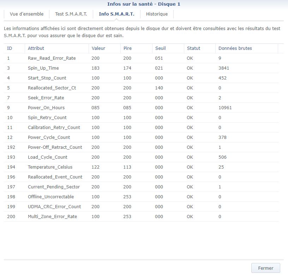Select the Raw_Read_Error_Rate row
The width and height of the screenshot is (288, 275).
pos(141,58)
